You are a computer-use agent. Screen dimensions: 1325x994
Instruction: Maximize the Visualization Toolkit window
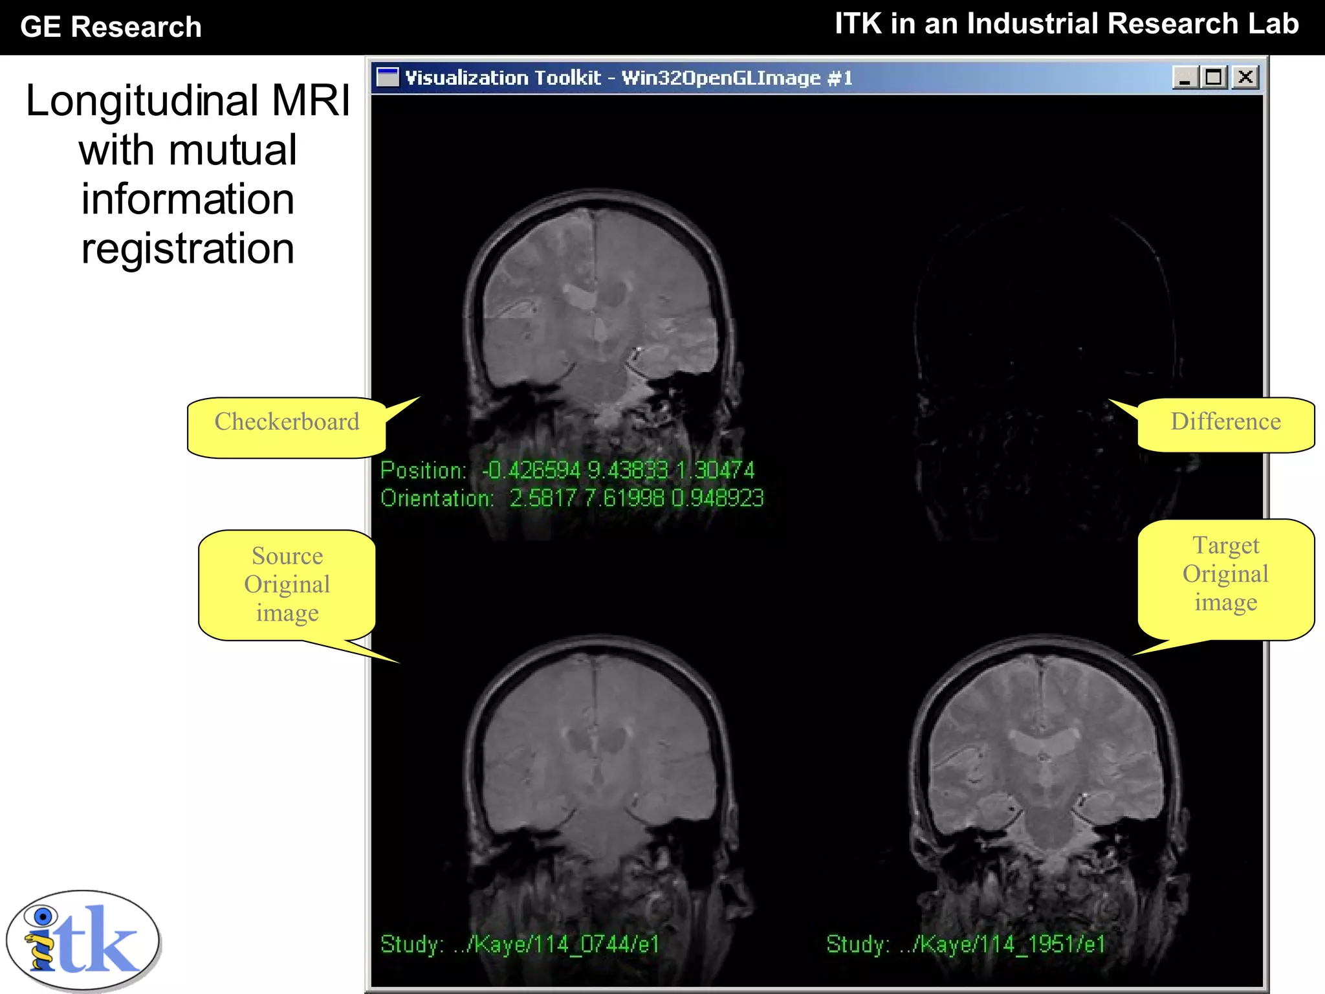pos(1214,78)
